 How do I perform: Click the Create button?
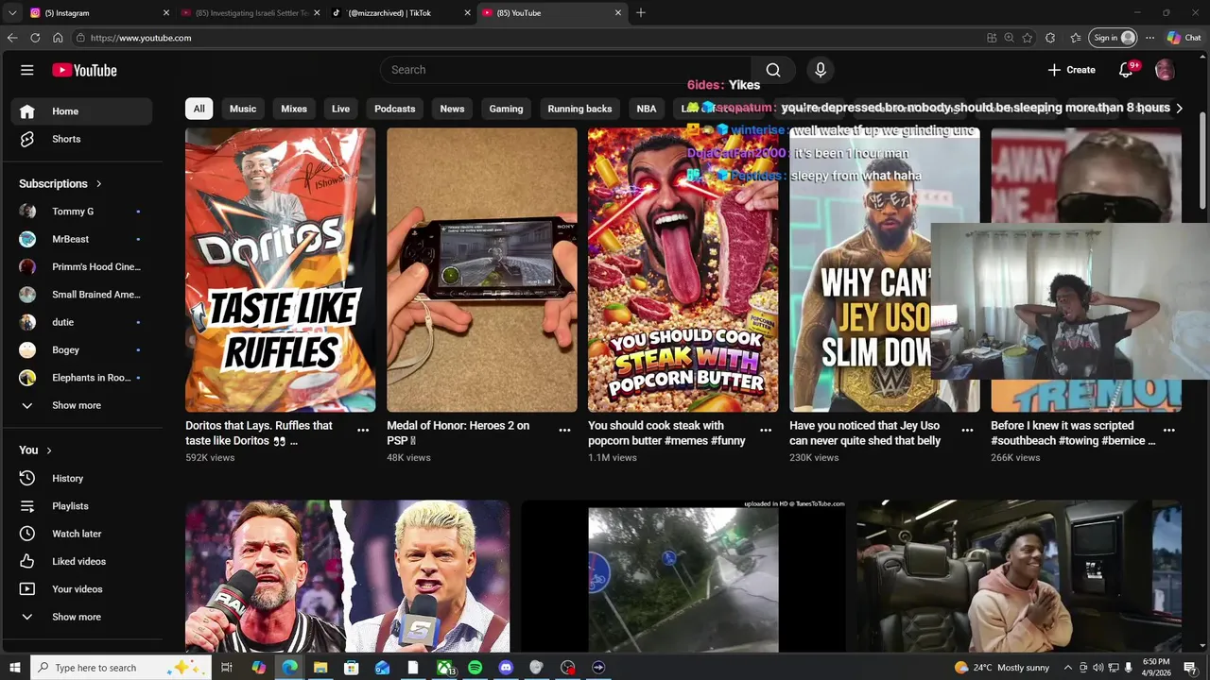point(1072,70)
